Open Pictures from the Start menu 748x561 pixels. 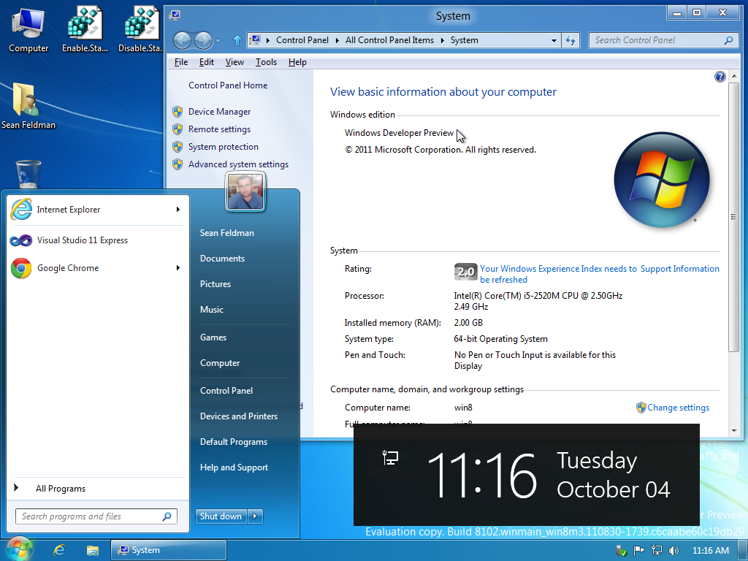215,284
